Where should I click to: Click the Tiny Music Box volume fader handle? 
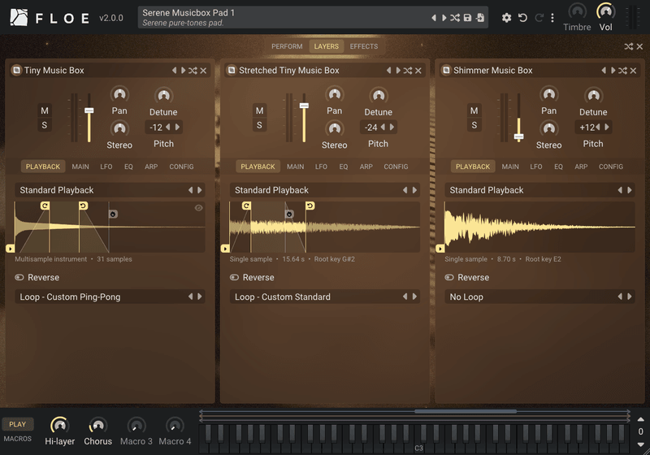click(x=89, y=110)
